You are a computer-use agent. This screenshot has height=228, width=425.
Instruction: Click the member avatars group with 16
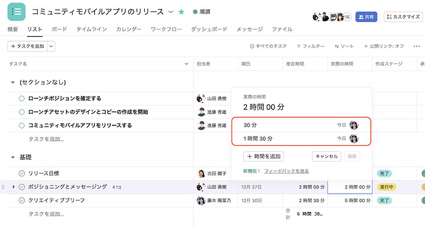click(x=331, y=17)
